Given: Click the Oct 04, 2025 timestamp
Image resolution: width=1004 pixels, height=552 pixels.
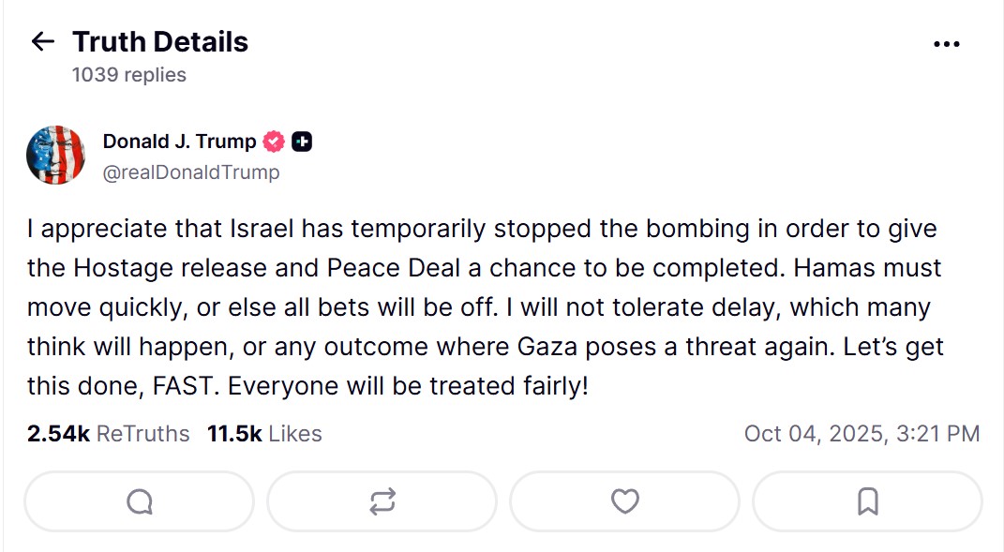Looking at the screenshot, I should coord(862,434).
